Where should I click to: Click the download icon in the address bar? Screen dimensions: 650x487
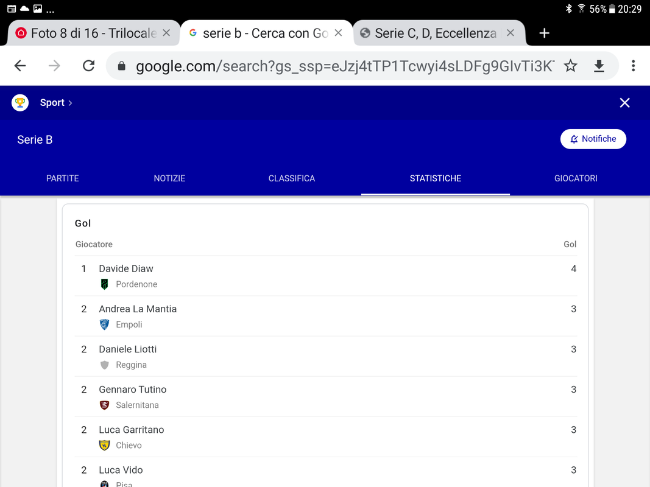click(599, 66)
